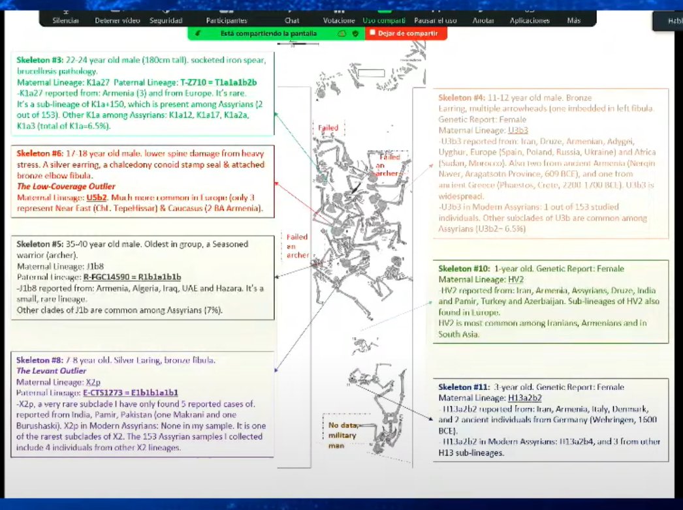Click the underlined 'U5b2' lineage
683x510 pixels.
(x=97, y=198)
